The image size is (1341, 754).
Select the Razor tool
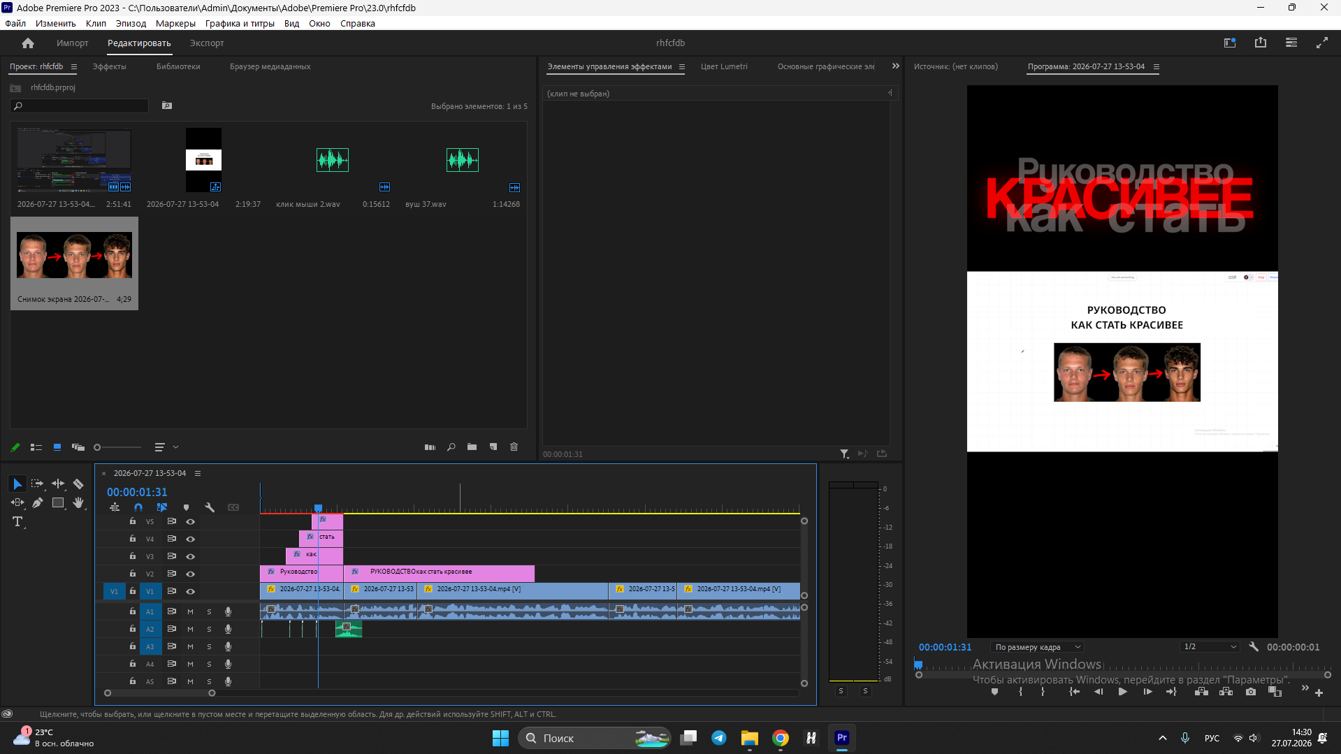coord(78,484)
